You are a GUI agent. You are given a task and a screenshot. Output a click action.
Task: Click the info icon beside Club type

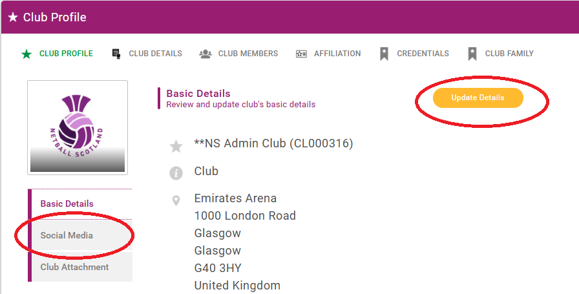coord(176,173)
